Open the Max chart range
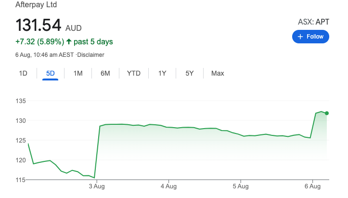 [218, 73]
